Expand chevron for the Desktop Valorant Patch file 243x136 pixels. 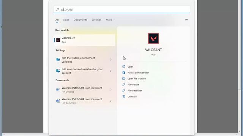pos(111,90)
